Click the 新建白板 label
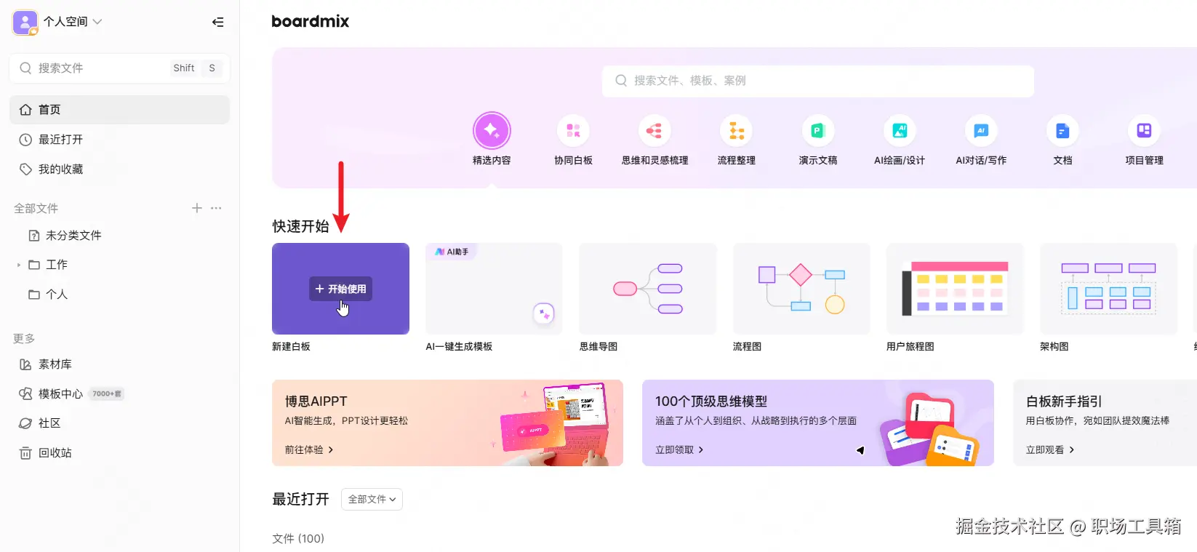Screen dimensions: 1197x552 291,346
